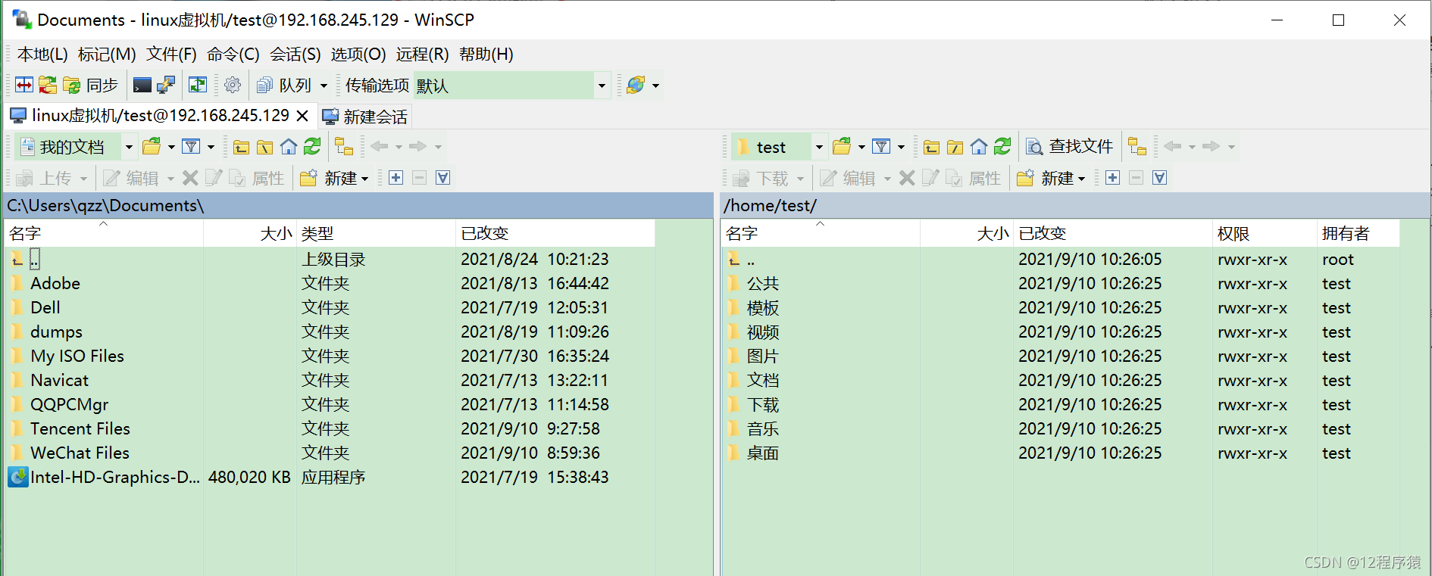
Task: Open the 帮助(H) menu
Action: coord(486,54)
